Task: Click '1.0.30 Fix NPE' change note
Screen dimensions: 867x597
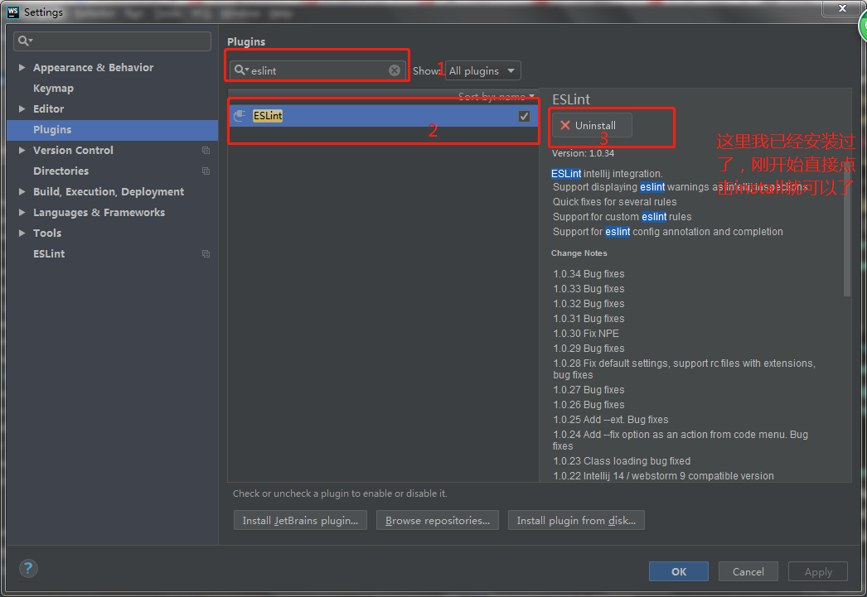Action: [585, 334]
